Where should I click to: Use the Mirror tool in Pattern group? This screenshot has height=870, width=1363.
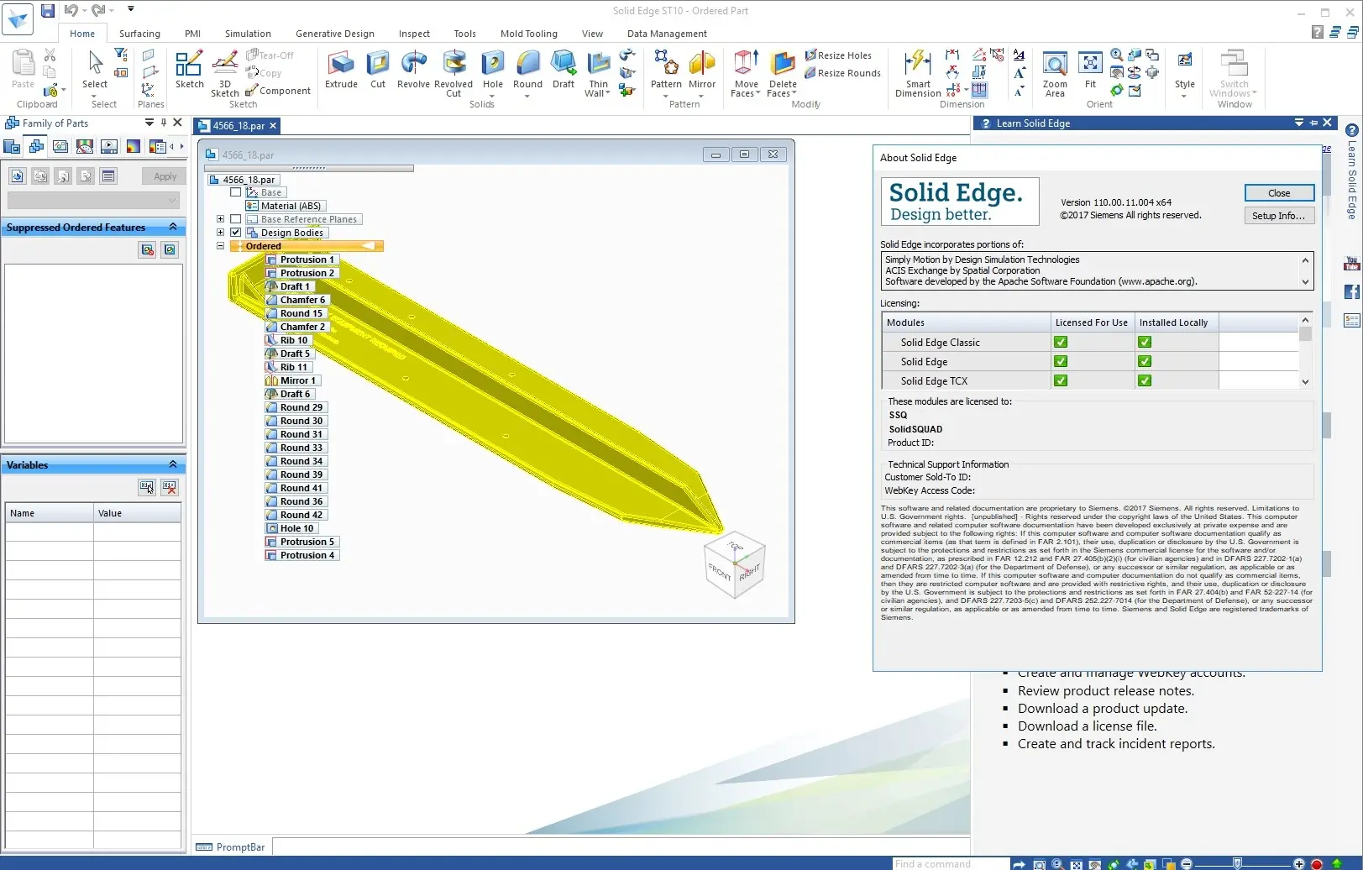click(x=702, y=69)
